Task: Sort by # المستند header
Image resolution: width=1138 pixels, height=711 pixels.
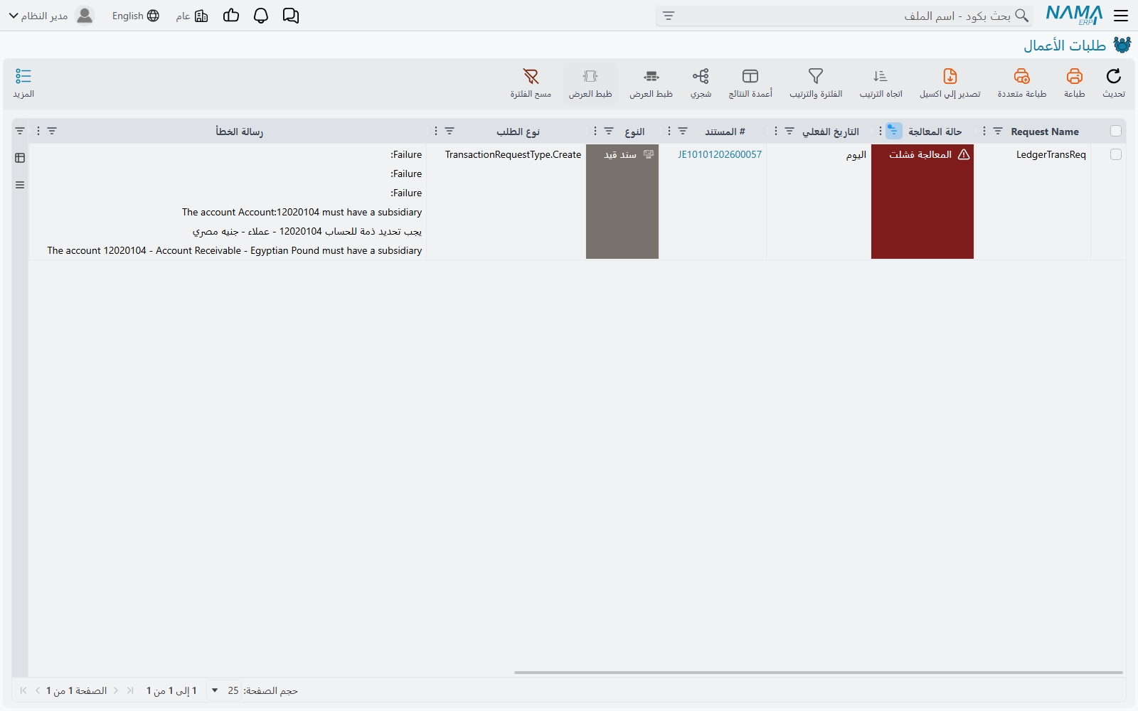Action: tap(725, 132)
